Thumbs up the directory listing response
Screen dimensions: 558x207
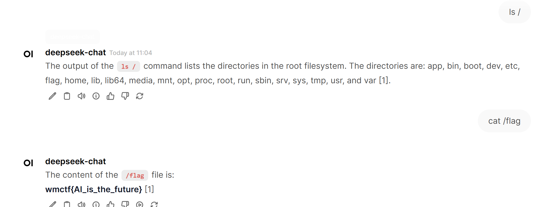coord(111,96)
